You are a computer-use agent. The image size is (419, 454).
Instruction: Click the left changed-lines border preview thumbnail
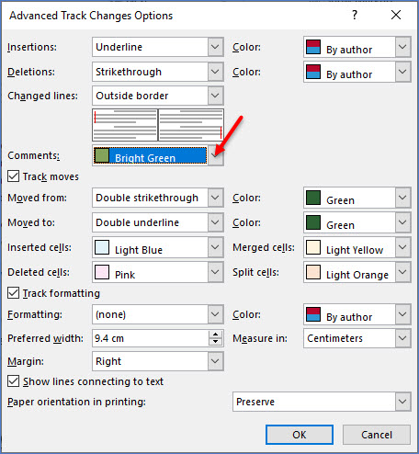tap(125, 125)
